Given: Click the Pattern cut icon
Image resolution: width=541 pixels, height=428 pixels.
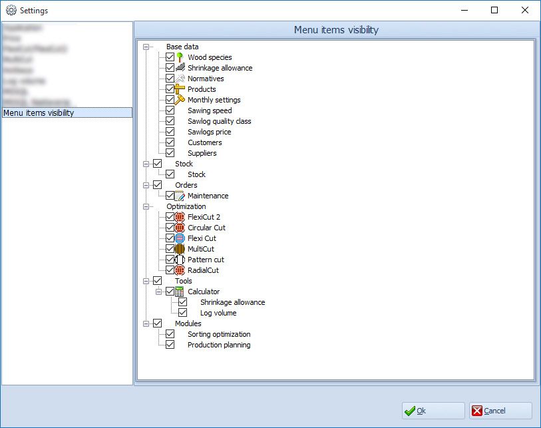Looking at the screenshot, I should click(180, 260).
